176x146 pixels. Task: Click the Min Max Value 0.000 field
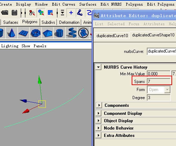pyautogui.click(x=158, y=74)
